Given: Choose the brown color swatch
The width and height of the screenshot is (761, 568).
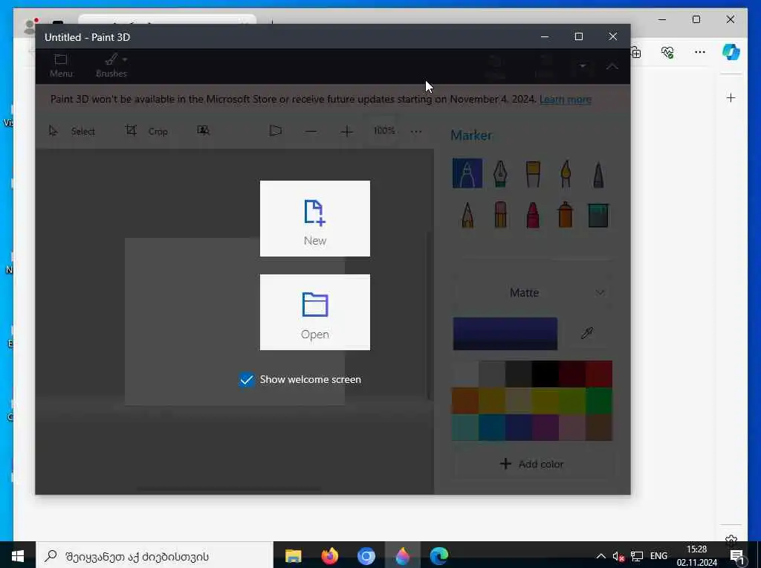Looking at the screenshot, I should pos(598,427).
